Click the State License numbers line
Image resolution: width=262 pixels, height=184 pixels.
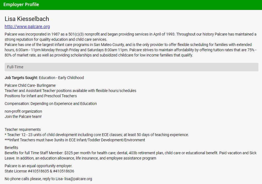pyautogui.click(x=39, y=171)
